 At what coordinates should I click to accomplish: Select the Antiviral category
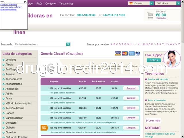click(x=10, y=74)
